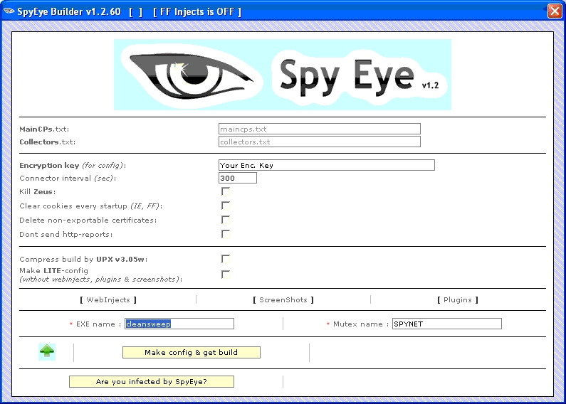Open the Plugins section
Viewport: 566px width, 404px height.
coord(457,299)
